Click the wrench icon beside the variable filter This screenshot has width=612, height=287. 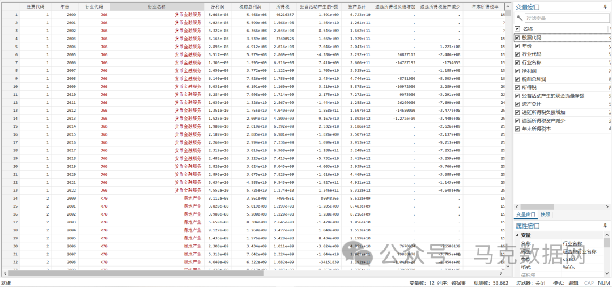pyautogui.click(x=520, y=18)
